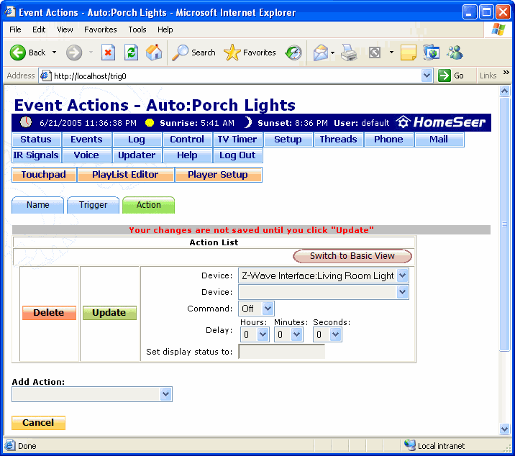This screenshot has width=515, height=456.
Task: Open the View menu
Action: 65,29
